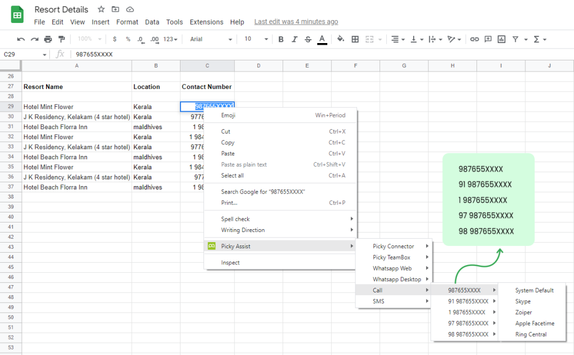The width and height of the screenshot is (574, 355).
Task: Open the File menu
Action: click(x=40, y=22)
